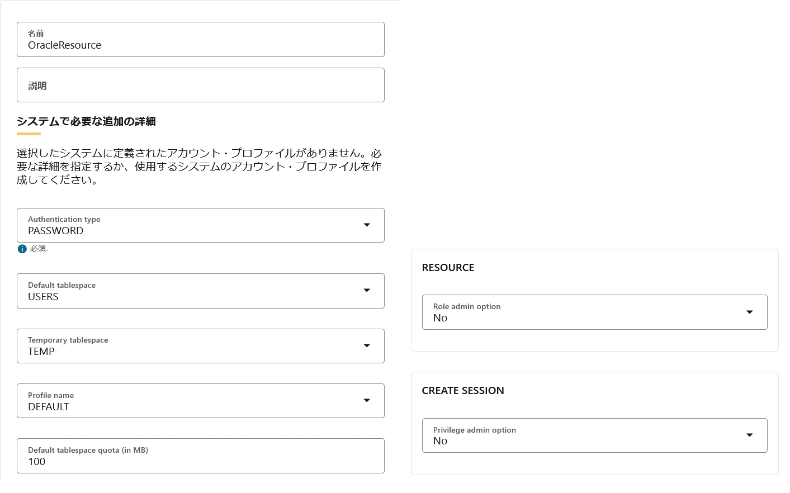
Task: Click the paragraph about アカウント・プロファイル
Action: point(200,167)
